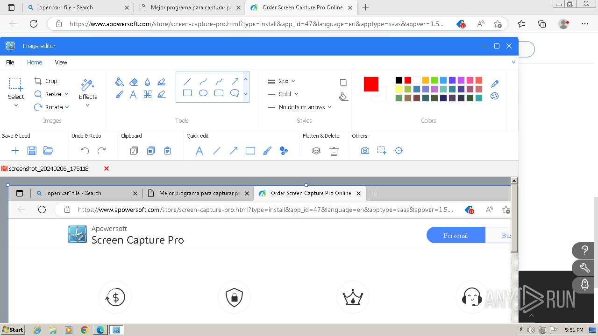Select the Eraser tool
Screen dimensions: 598x336
point(134,82)
